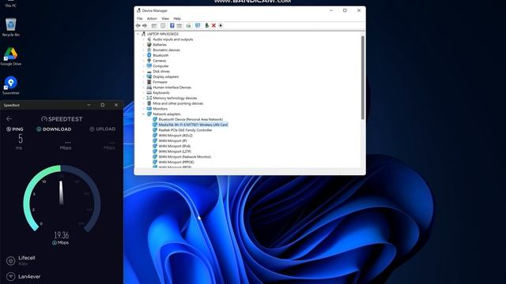Open the Action menu
Viewport: 506px width, 284px height.
152,19
